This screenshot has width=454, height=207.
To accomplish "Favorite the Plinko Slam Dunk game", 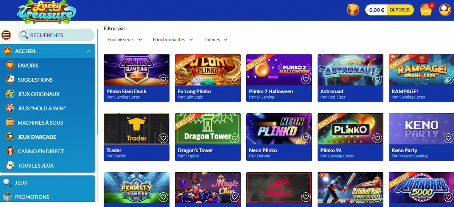I will coord(163,79).
